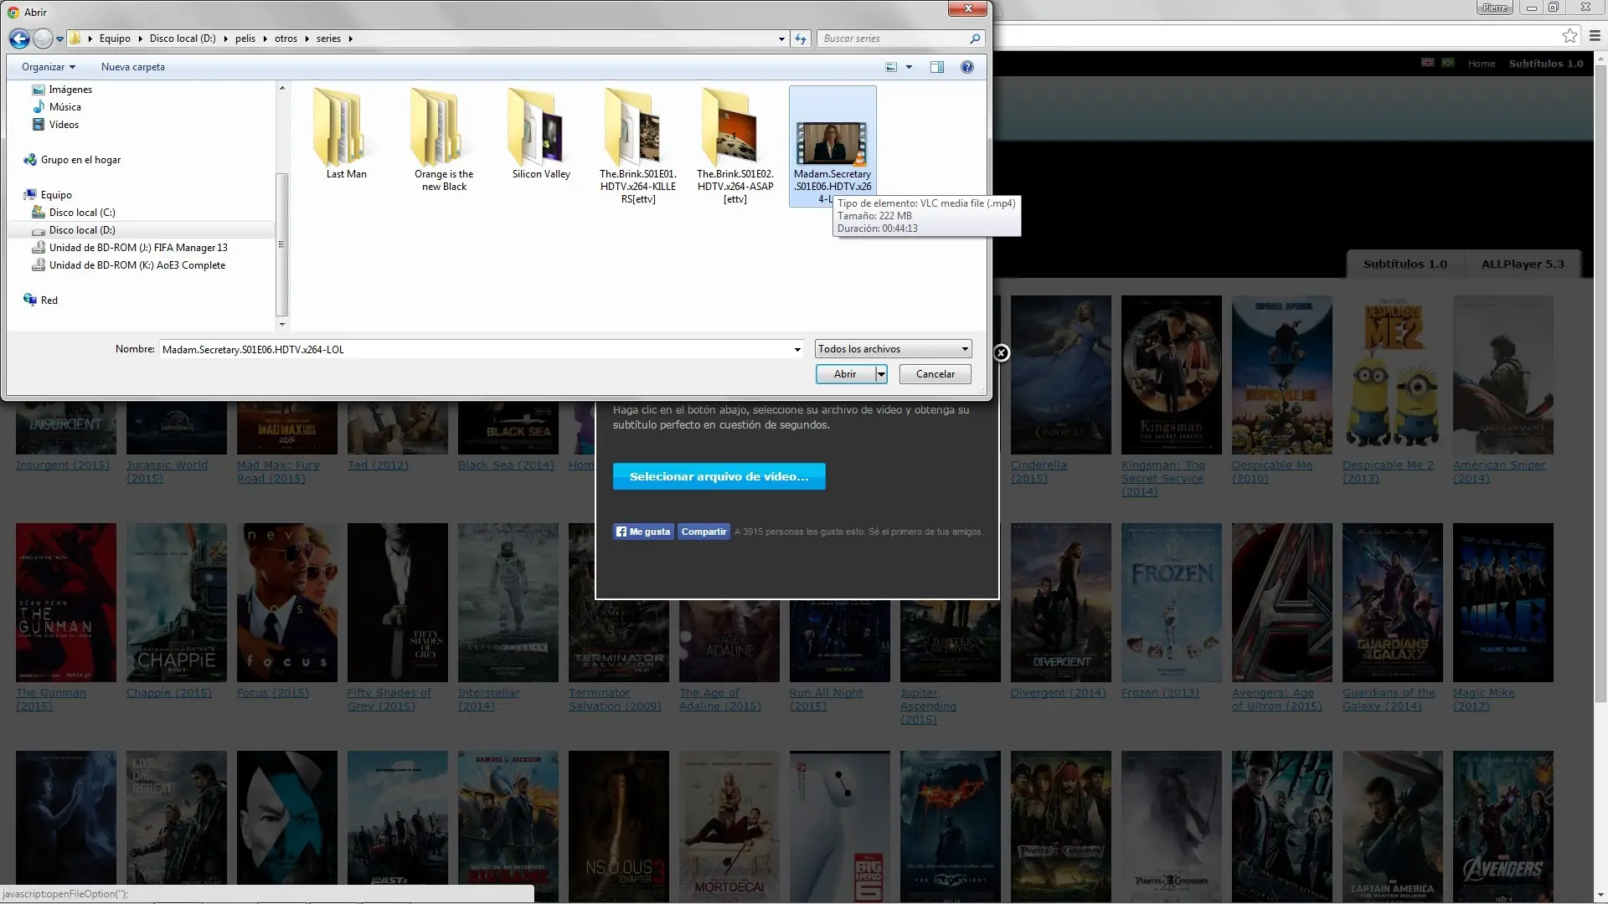Change the view with the view icon
Screen dimensions: 1608x904
(x=891, y=67)
